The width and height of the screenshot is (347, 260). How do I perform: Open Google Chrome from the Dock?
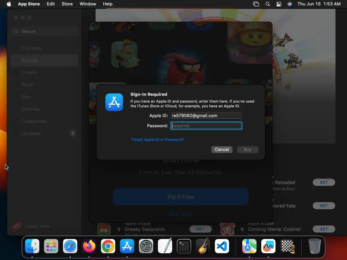click(x=108, y=246)
